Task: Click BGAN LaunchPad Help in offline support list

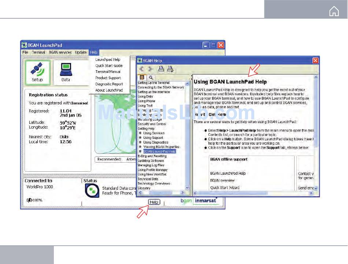Action: click(x=228, y=173)
